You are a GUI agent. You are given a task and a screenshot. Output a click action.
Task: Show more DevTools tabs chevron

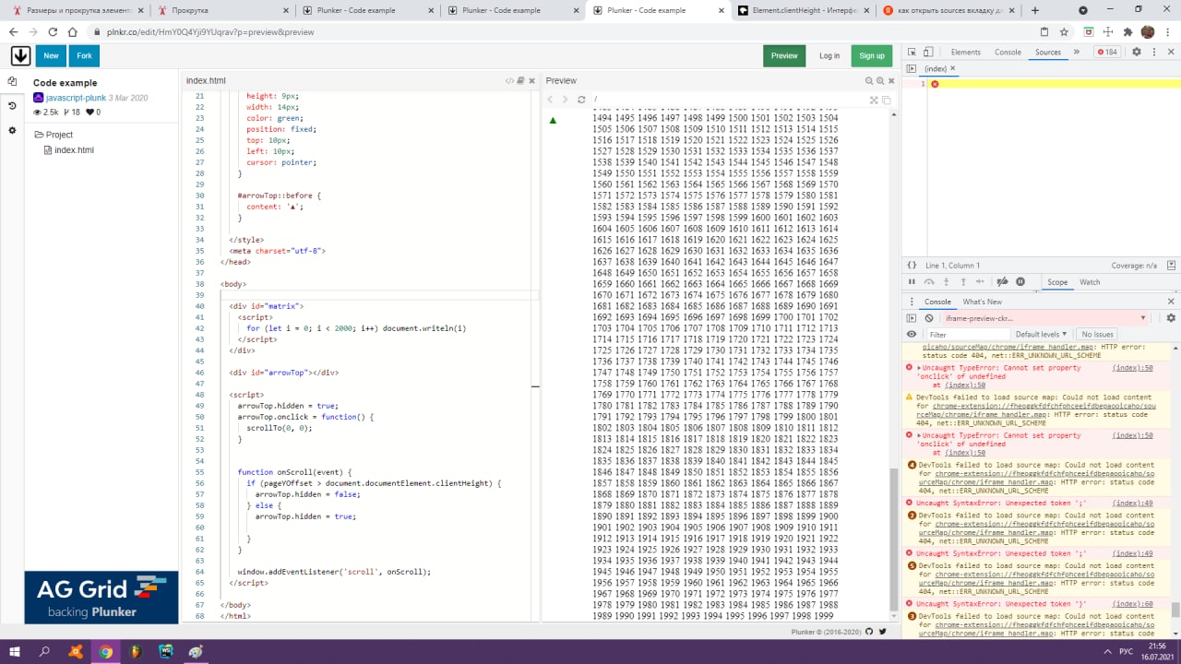[x=1077, y=53]
